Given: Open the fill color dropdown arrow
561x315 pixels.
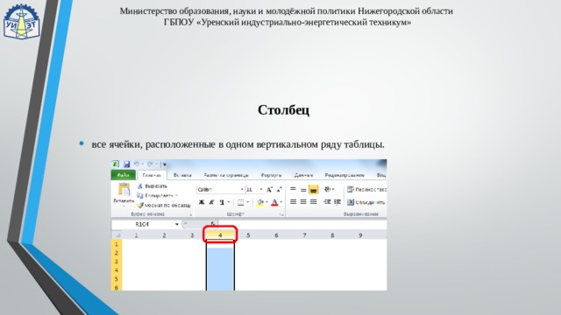Looking at the screenshot, I should point(266,202).
